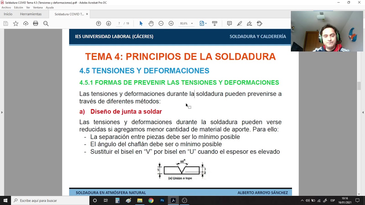Viewport: 365px width, 205px height.
Task: Open the zoom level dropdown arrow
Action: coord(192,24)
